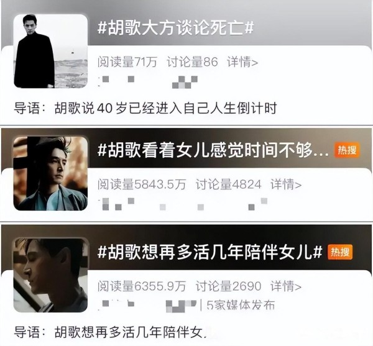Click the black-and-white seaside portrait thumbnail
Viewport: 373px width, 346px height.
(x=51, y=51)
